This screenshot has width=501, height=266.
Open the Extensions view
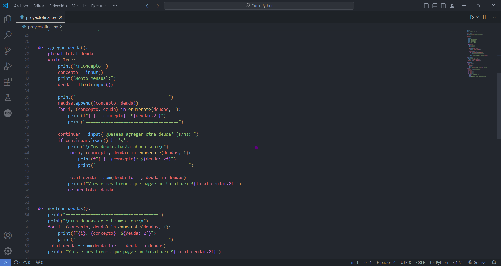click(x=8, y=82)
